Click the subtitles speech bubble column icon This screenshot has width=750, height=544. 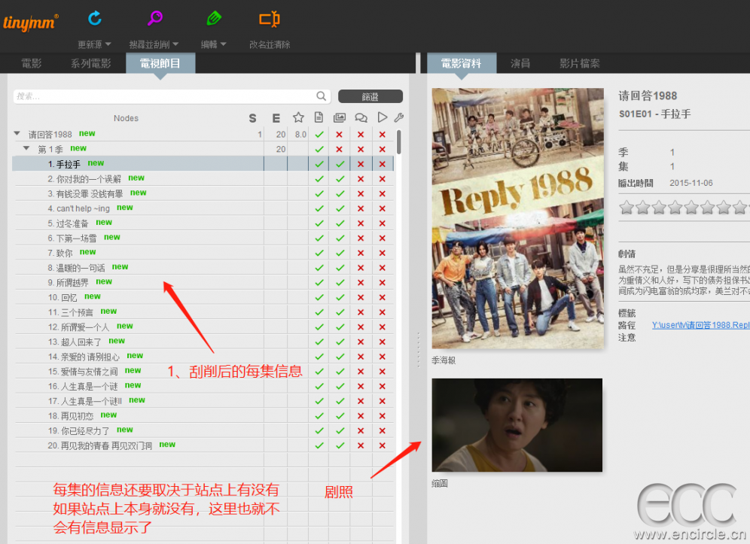pyautogui.click(x=361, y=117)
